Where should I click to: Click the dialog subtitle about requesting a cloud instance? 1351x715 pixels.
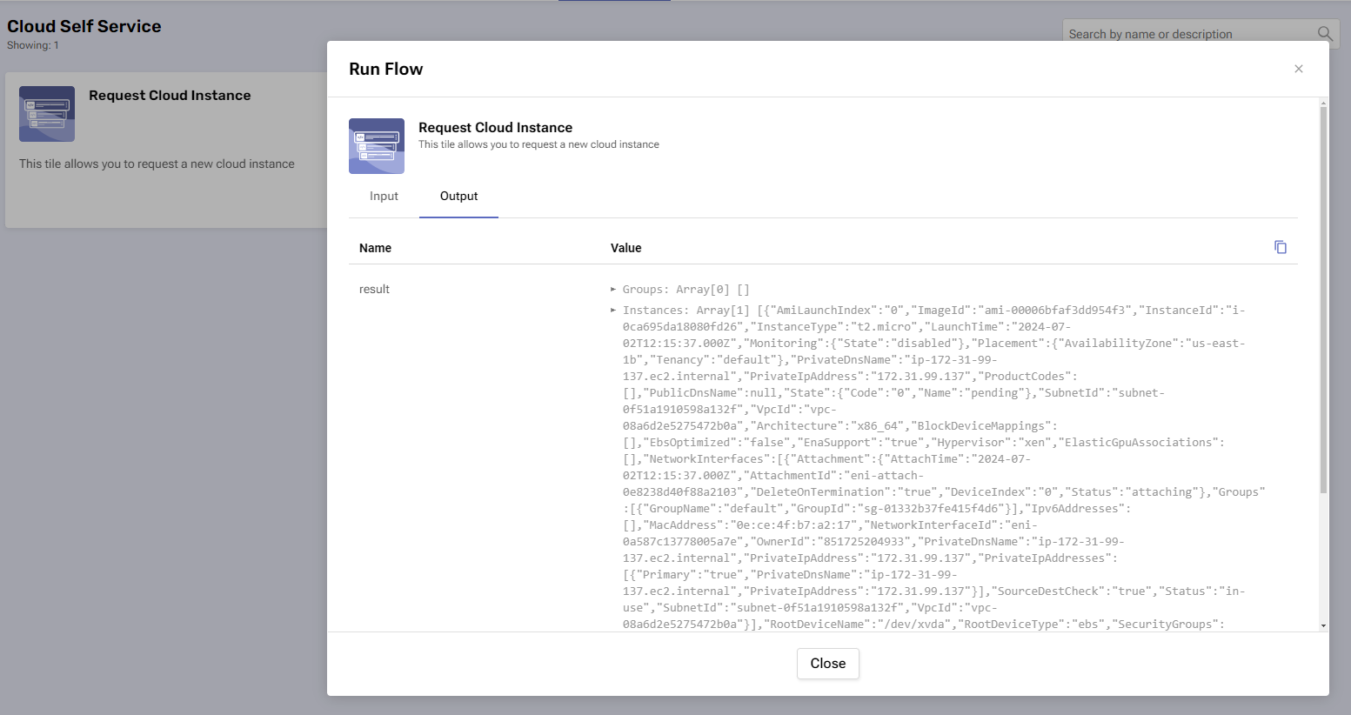click(x=538, y=144)
